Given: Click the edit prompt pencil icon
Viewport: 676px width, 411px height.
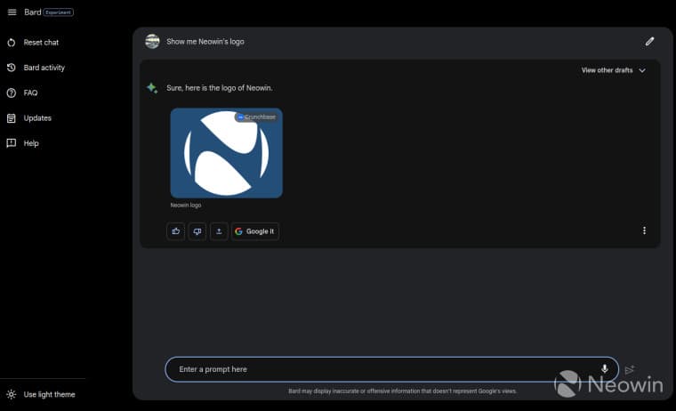Looking at the screenshot, I should pyautogui.click(x=649, y=41).
